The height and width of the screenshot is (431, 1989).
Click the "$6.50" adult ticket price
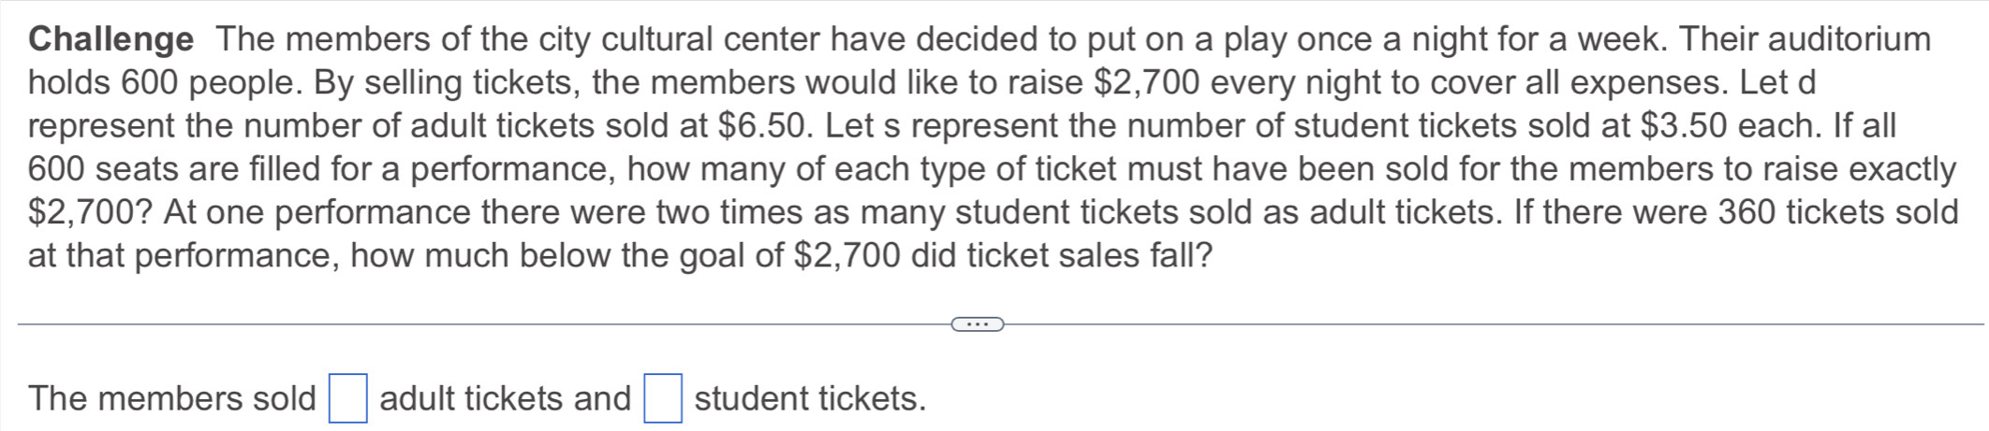click(762, 125)
